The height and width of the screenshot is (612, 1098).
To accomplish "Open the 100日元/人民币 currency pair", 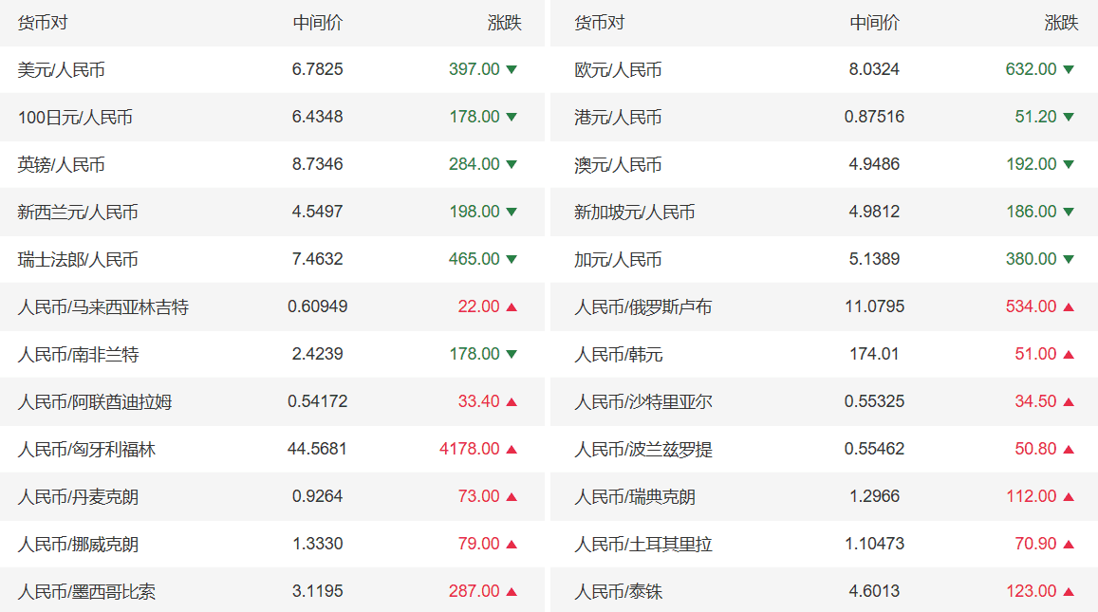I will pos(75,117).
